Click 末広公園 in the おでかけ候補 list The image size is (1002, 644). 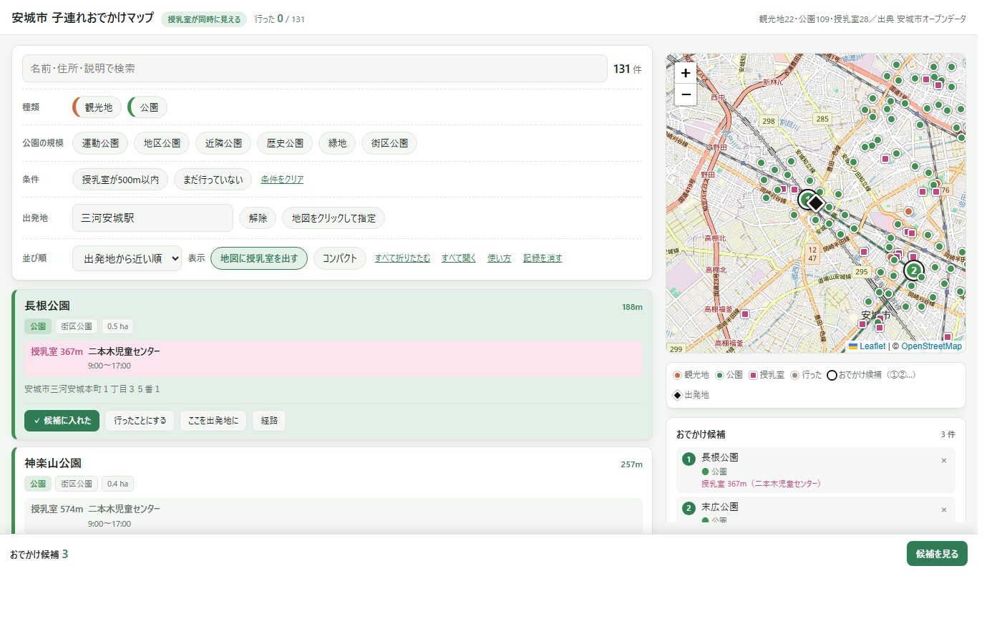[720, 507]
